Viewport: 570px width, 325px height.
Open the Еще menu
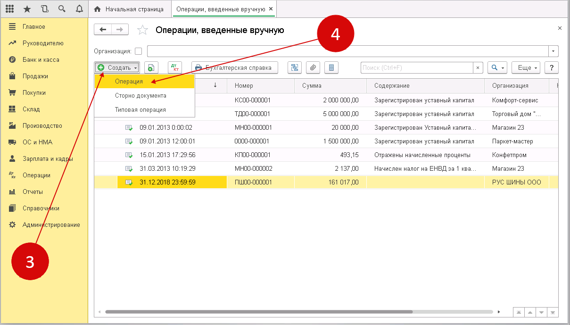(x=526, y=67)
